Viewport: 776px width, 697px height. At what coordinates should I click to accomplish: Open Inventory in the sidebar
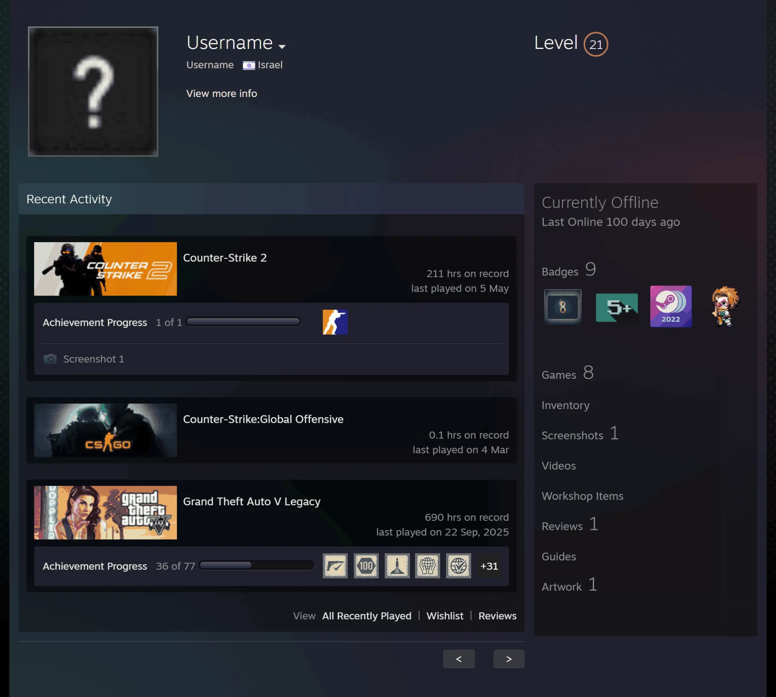tap(565, 405)
